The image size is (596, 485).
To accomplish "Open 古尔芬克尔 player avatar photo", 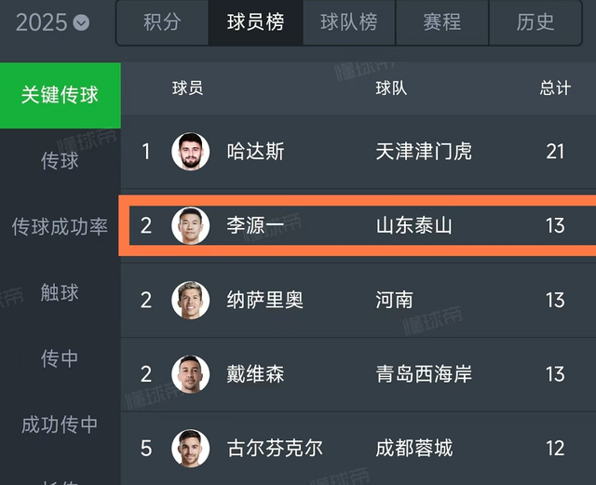I will tap(191, 448).
